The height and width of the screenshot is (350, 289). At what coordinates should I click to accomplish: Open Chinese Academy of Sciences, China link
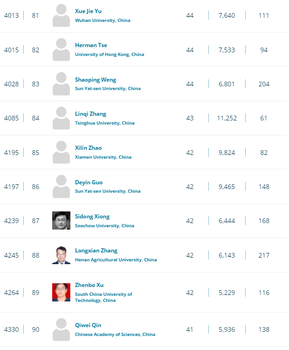pos(115,335)
